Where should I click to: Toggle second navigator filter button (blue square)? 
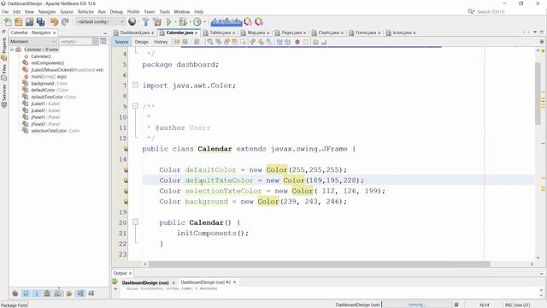click(26, 293)
